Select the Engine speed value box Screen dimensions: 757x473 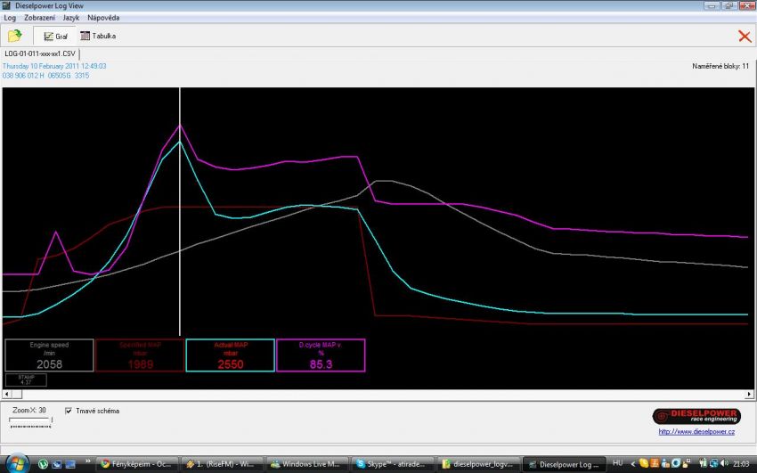click(x=49, y=355)
